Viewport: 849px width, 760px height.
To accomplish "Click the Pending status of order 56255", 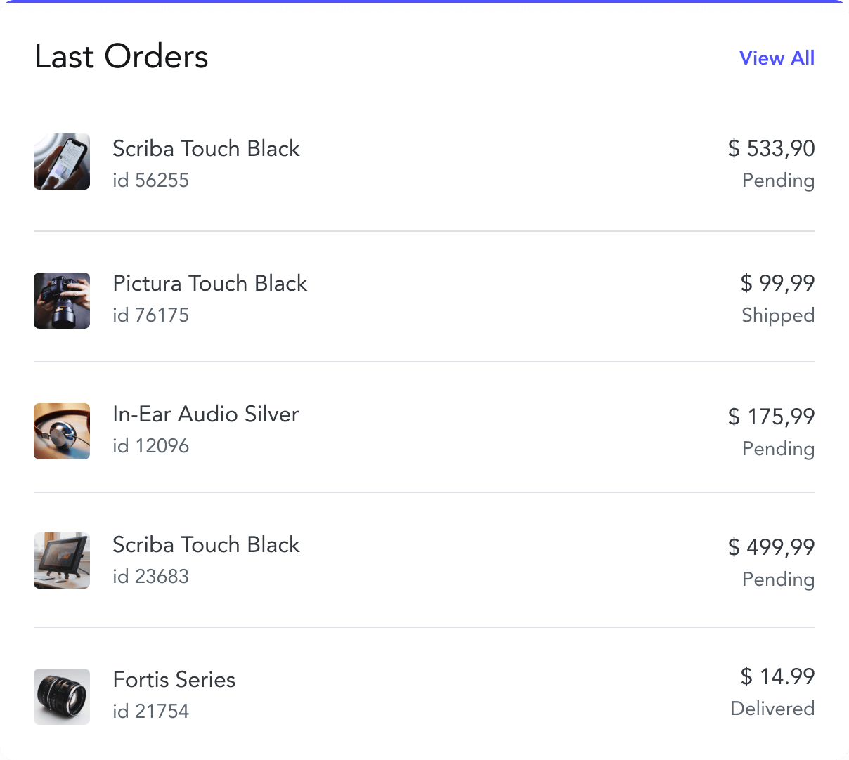I will click(778, 181).
